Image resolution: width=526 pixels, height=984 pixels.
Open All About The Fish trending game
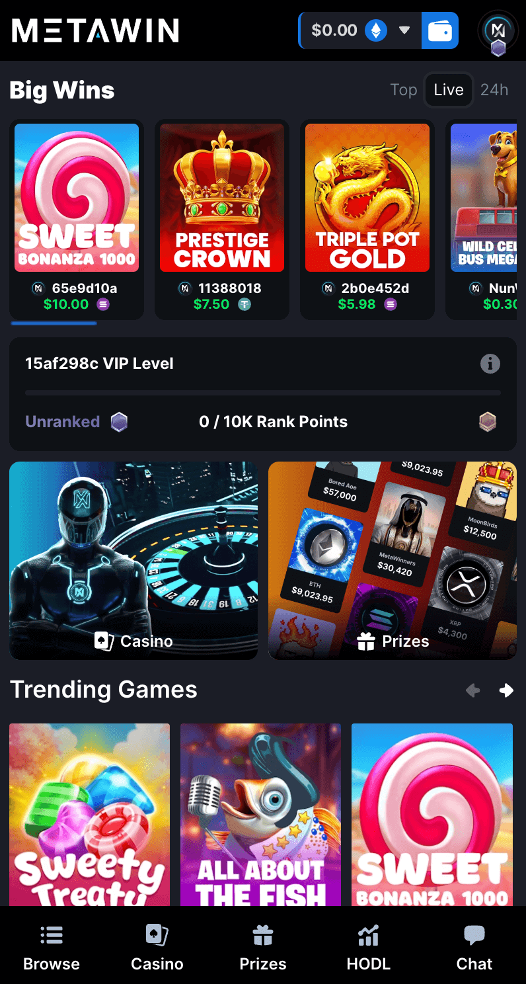point(260,815)
